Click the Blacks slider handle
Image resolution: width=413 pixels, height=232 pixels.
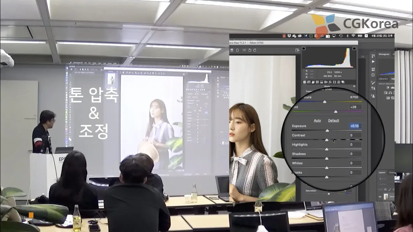[x=327, y=177]
